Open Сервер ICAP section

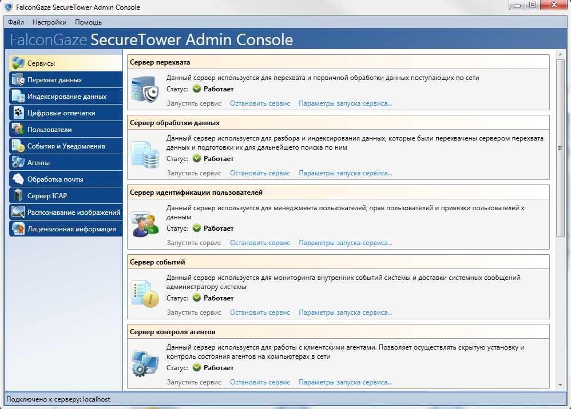point(66,195)
